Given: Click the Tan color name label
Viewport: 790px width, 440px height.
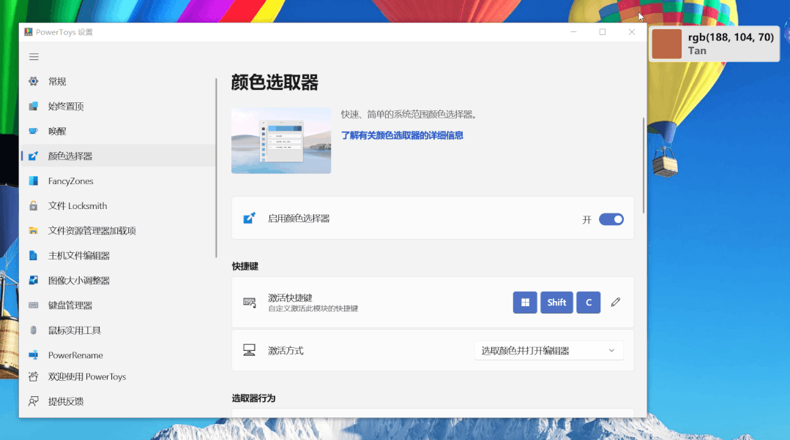Looking at the screenshot, I should [697, 50].
